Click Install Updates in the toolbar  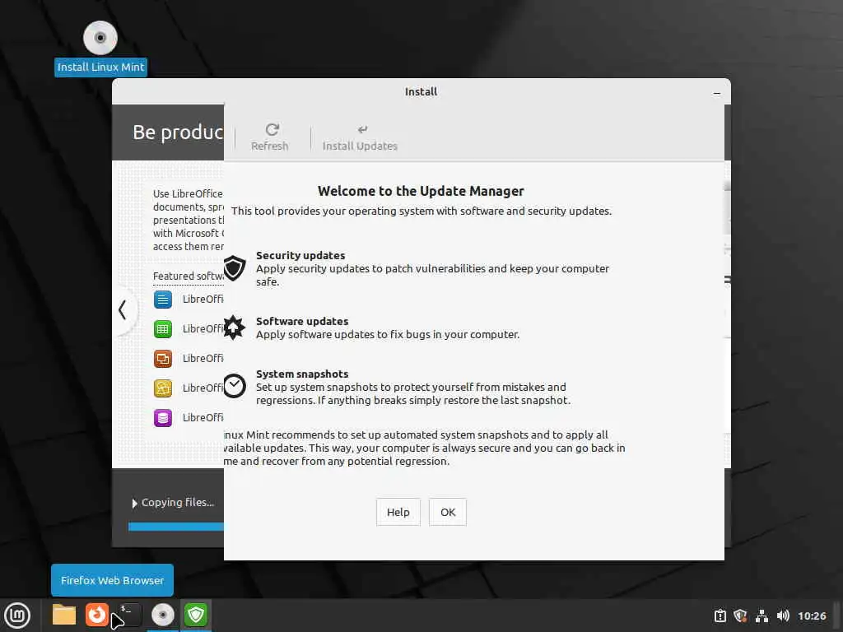coord(360,137)
